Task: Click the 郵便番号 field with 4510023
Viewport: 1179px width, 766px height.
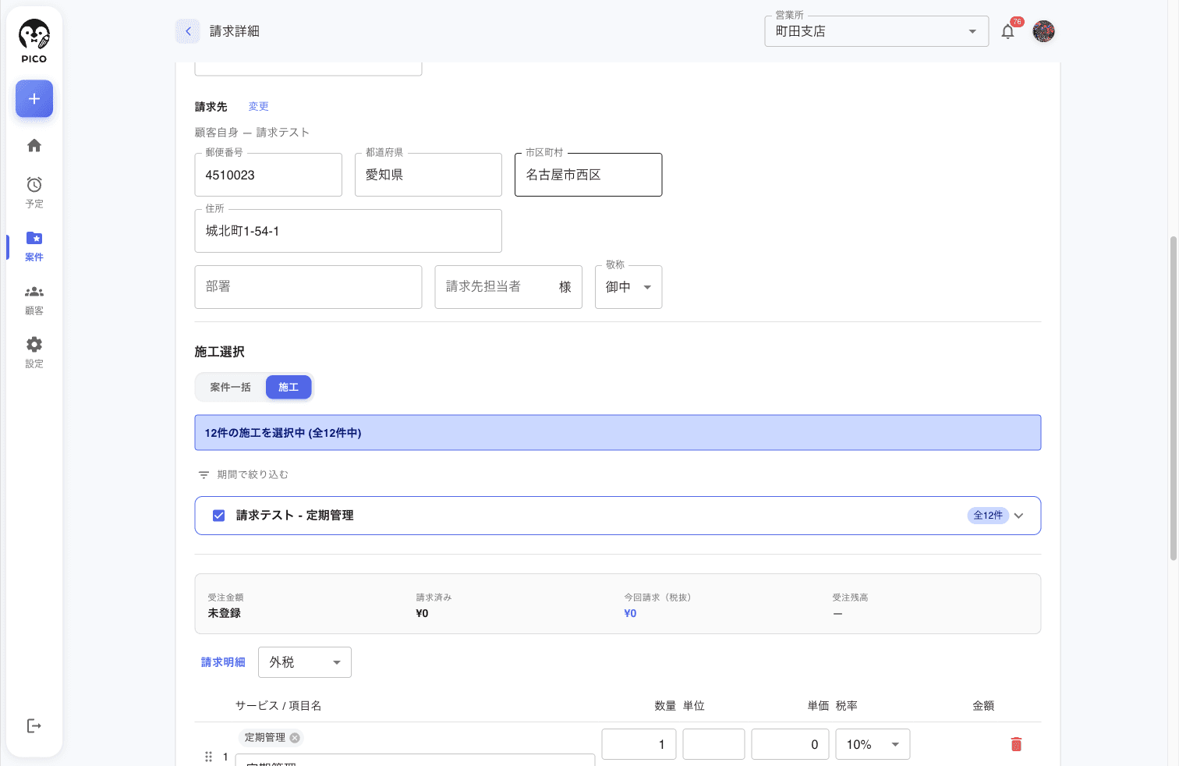Action: [x=268, y=175]
